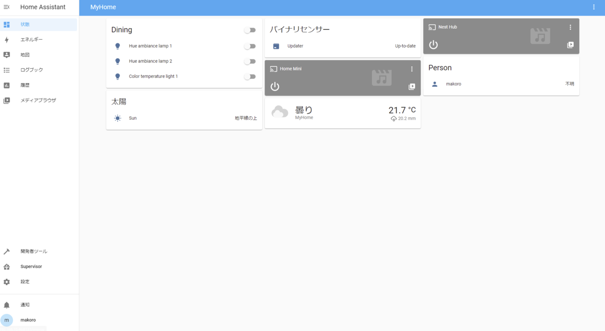The image size is (605, 331).
Task: Open the makoro user profile
Action: pos(39,320)
